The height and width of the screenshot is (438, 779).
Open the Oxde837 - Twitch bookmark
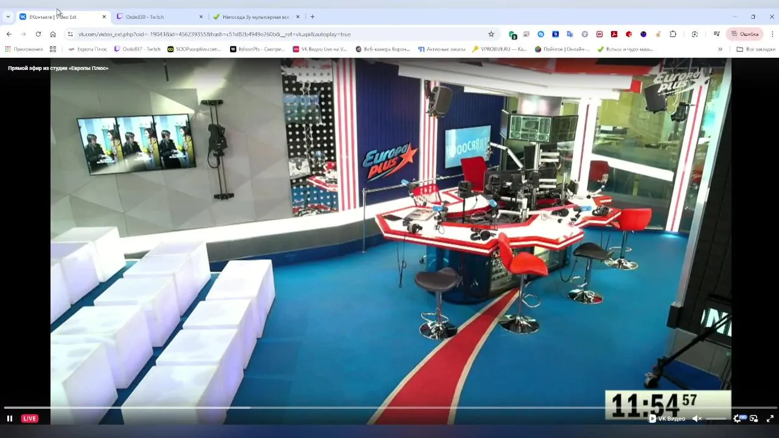coord(138,49)
